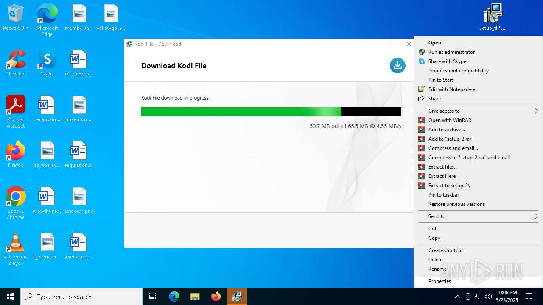543x305 pixels.
Task: Select the regulations... Word document
Action: (x=79, y=155)
